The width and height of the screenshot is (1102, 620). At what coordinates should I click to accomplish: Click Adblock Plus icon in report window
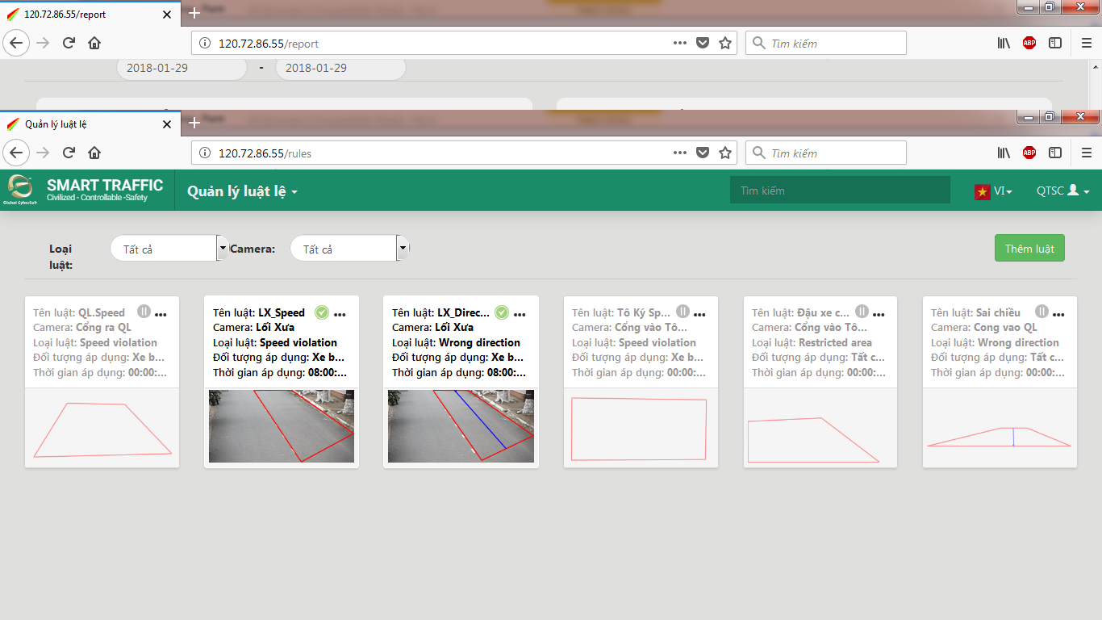click(x=1029, y=43)
